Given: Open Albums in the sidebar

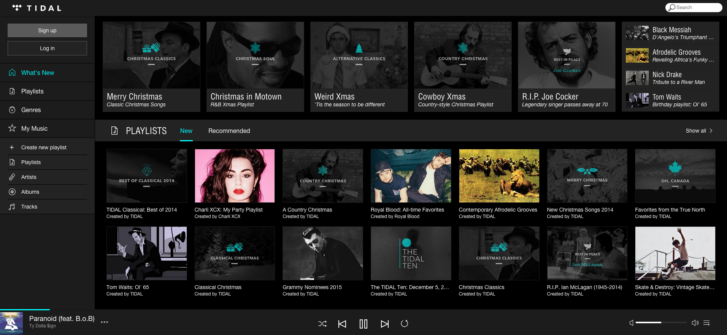Looking at the screenshot, I should [x=30, y=192].
